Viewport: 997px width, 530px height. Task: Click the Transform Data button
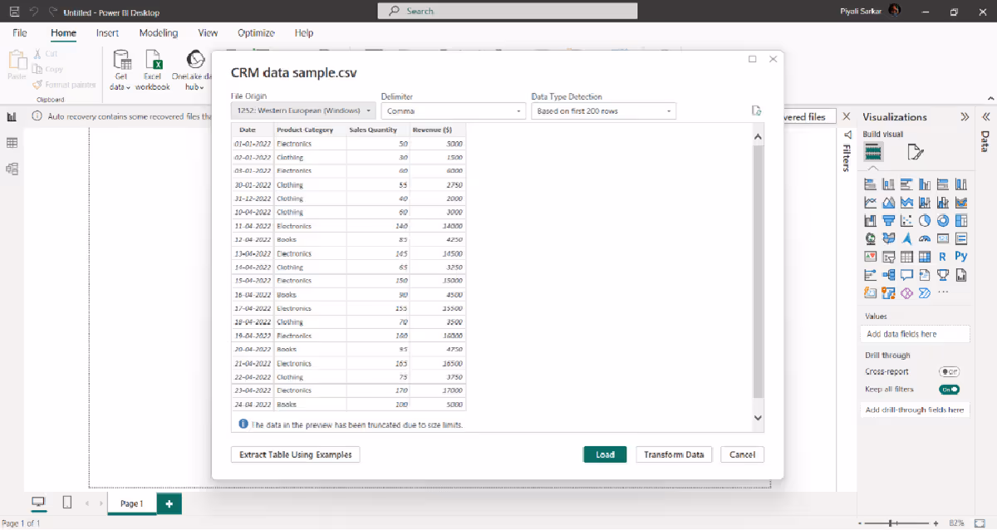(674, 454)
